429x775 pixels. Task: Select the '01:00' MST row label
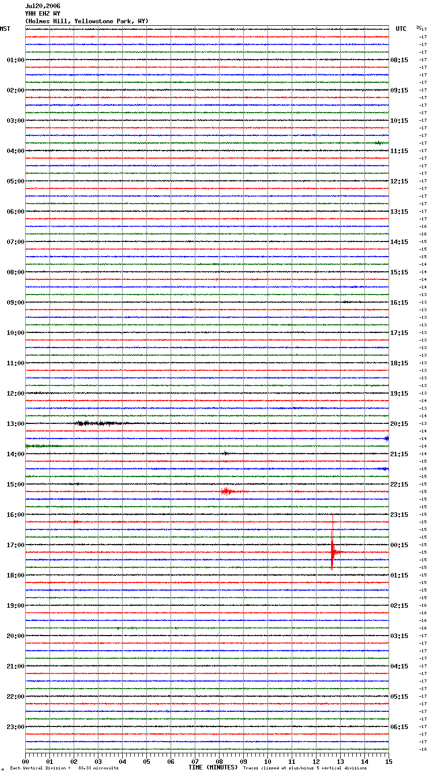(16, 60)
